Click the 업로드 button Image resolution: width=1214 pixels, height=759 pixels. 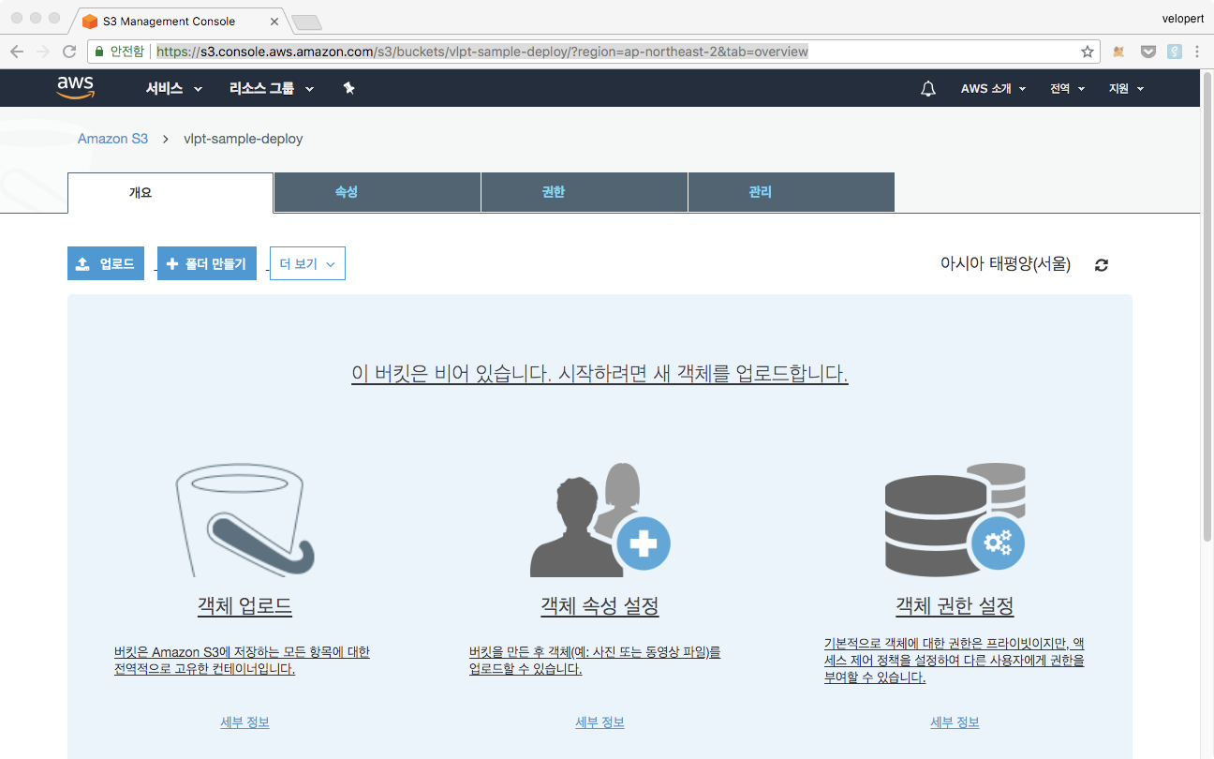click(x=106, y=263)
